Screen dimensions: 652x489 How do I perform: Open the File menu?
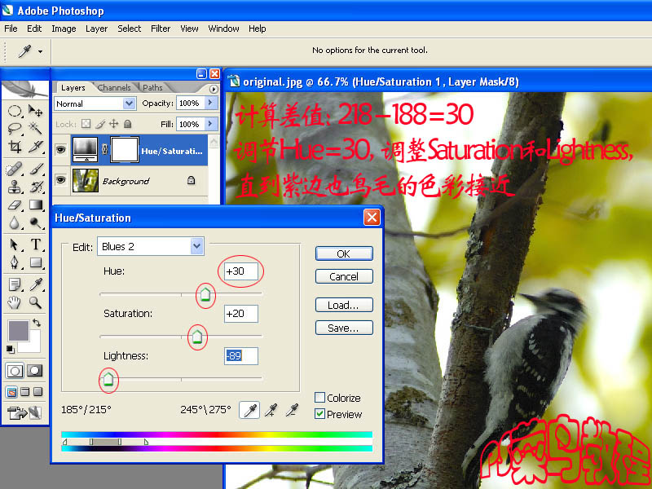pyautogui.click(x=11, y=29)
